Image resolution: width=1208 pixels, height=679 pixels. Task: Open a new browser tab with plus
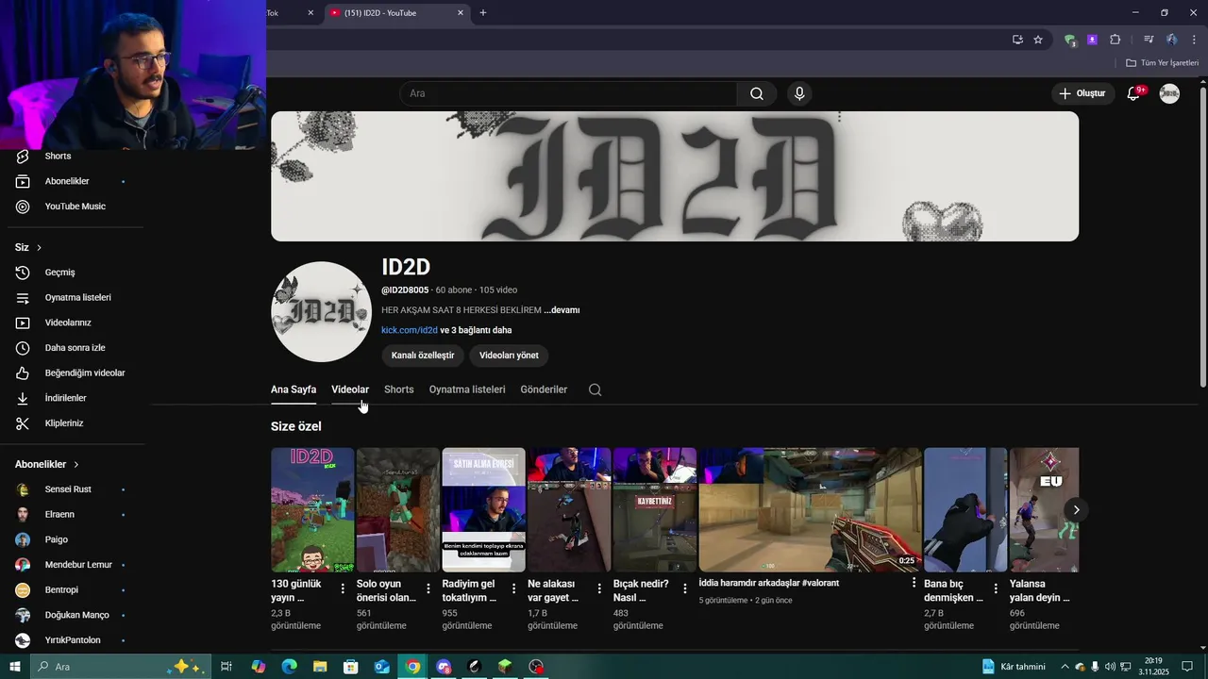click(483, 13)
